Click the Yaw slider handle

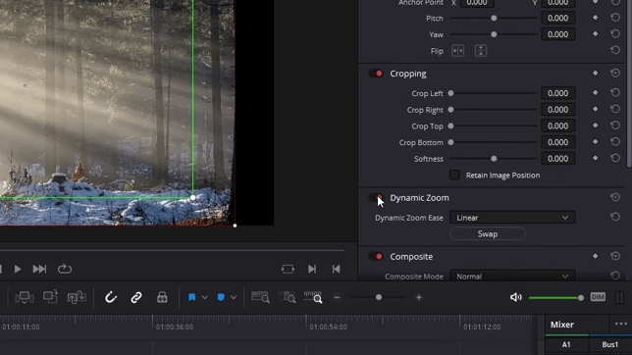pos(494,34)
